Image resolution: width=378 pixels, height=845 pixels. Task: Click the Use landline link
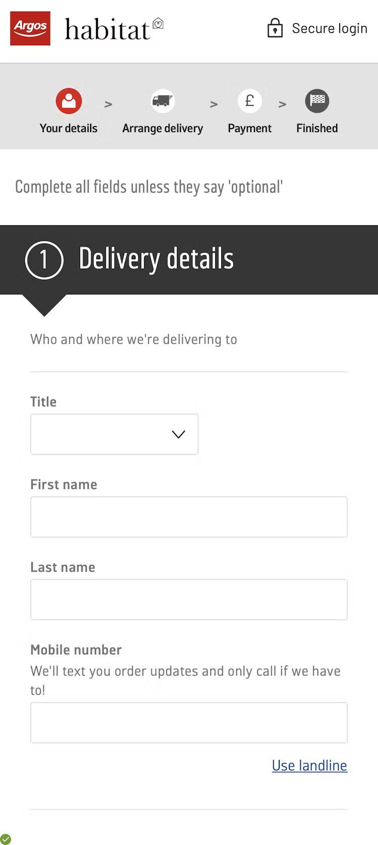309,765
